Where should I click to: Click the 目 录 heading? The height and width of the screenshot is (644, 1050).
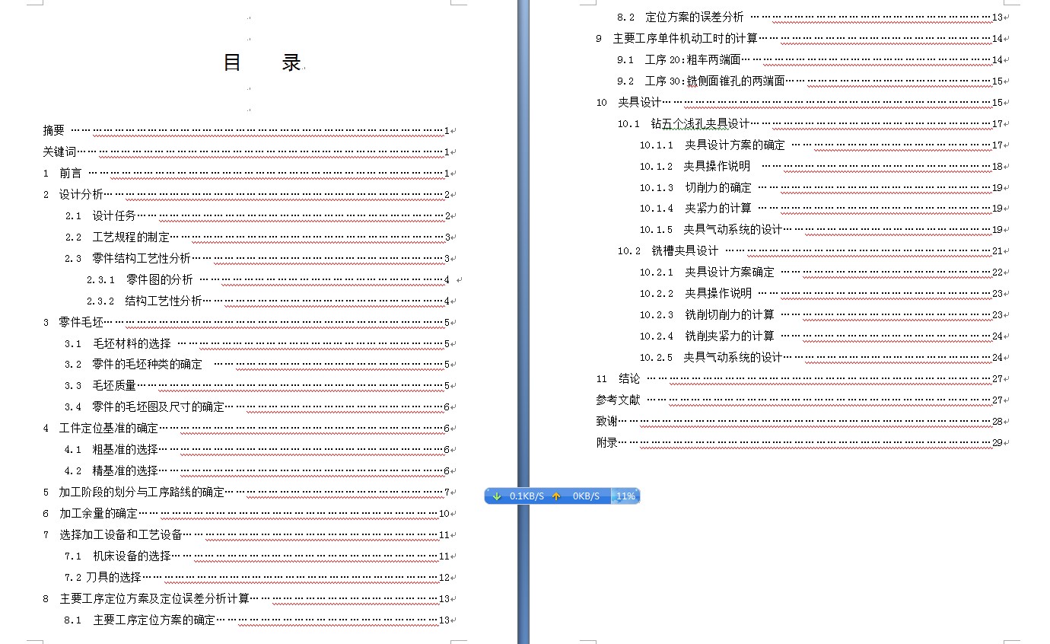point(262,62)
